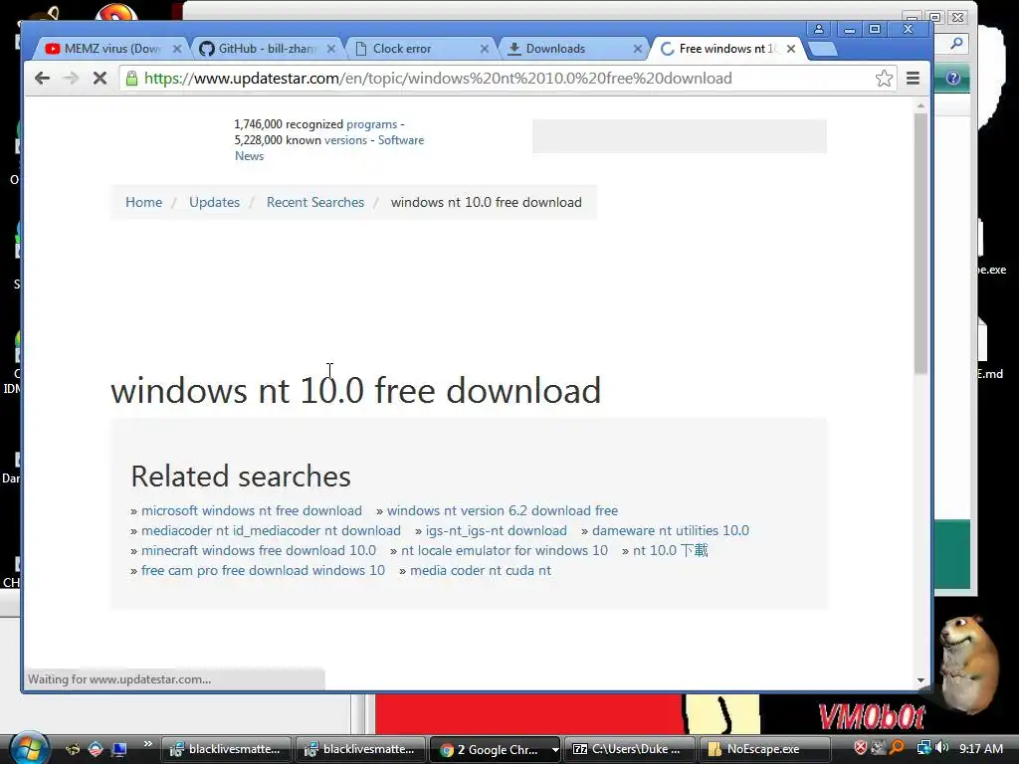Click the page vertical scrollbar thumb
Viewport: 1019px width, 764px height.
(x=920, y=244)
